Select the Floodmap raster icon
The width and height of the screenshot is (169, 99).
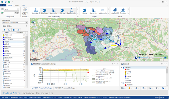[123, 11]
